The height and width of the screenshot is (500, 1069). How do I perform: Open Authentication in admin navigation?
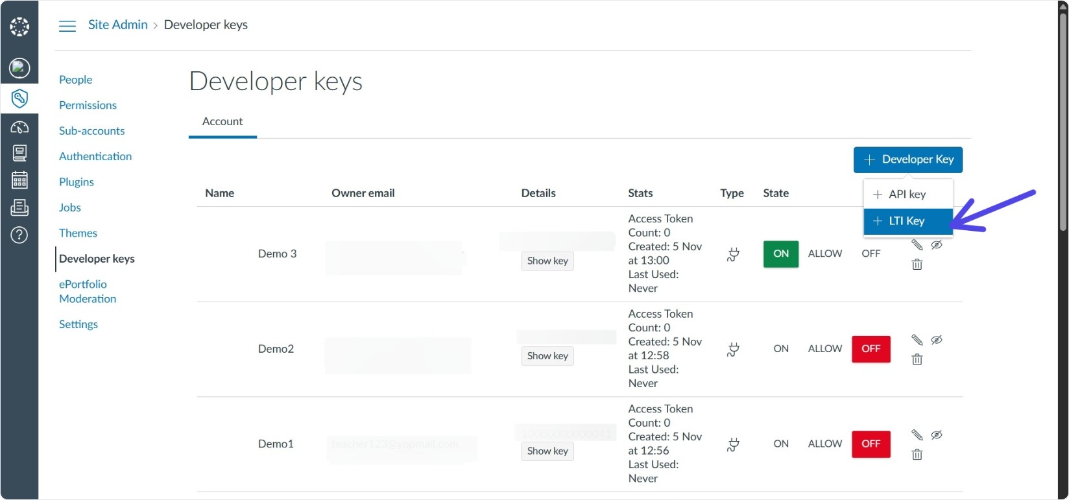click(x=95, y=156)
